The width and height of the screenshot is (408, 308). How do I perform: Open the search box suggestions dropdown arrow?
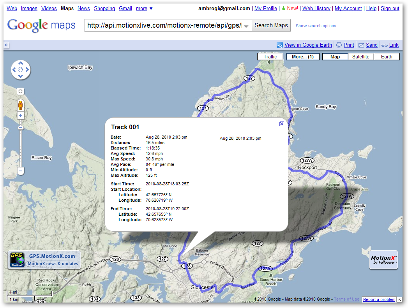[x=246, y=26]
